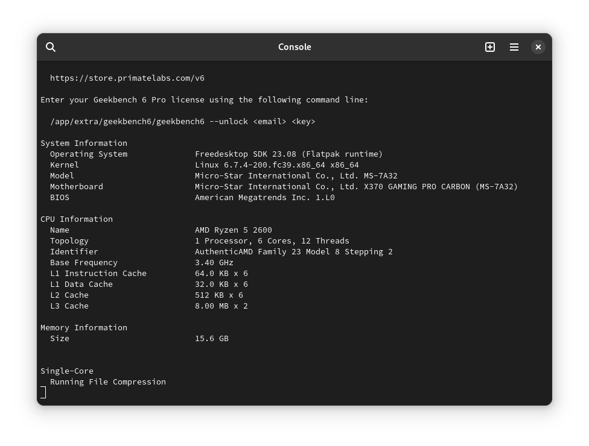
Task: Click the Single-Core heading
Action: pyautogui.click(x=67, y=371)
